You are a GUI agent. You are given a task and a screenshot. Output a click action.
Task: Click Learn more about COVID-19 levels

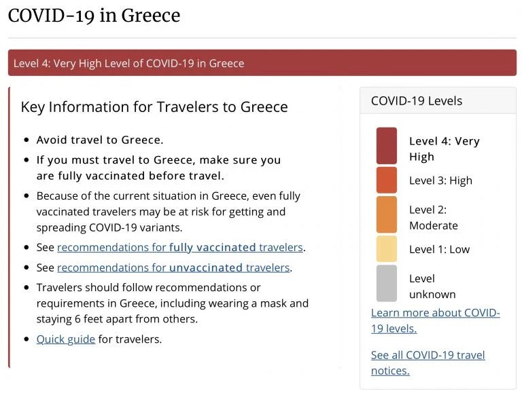(x=435, y=320)
